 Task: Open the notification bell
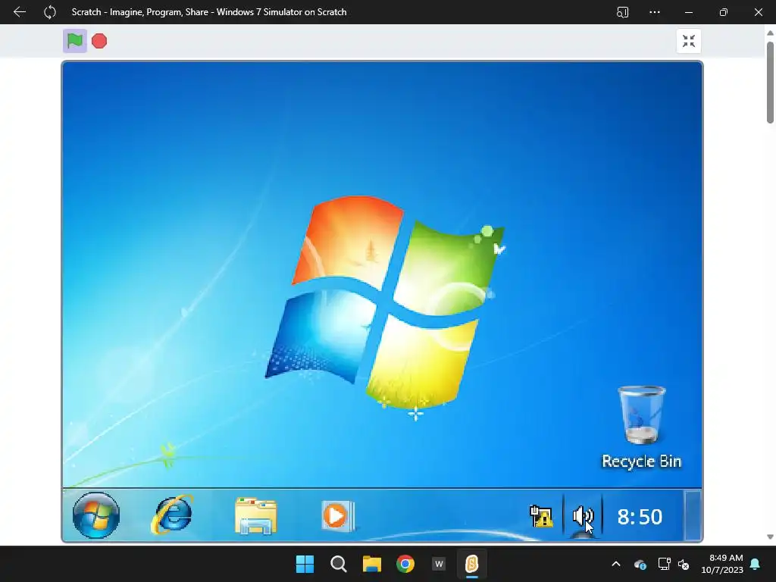click(x=756, y=564)
